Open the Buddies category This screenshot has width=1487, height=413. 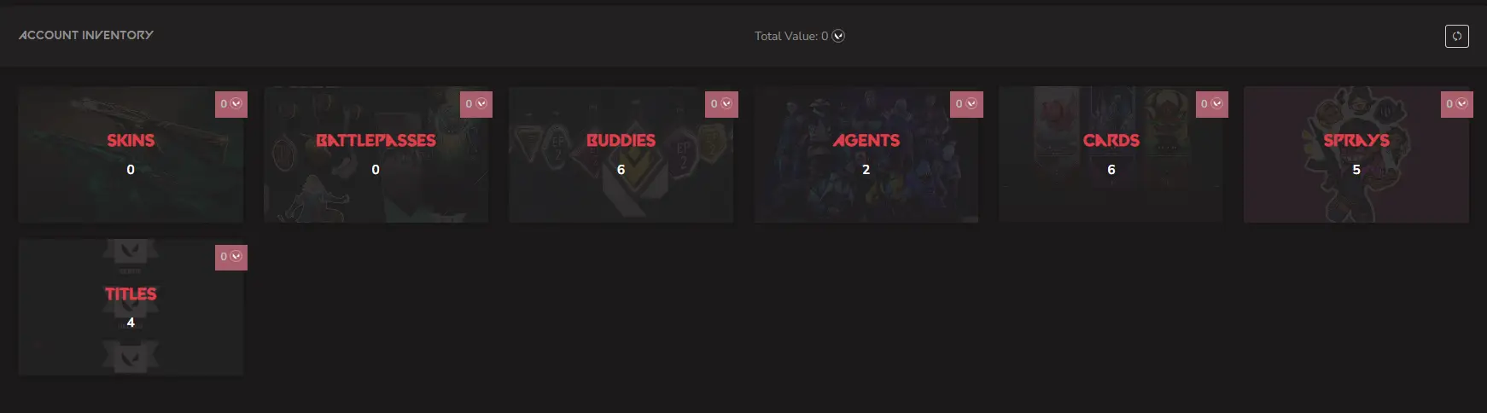(x=621, y=154)
